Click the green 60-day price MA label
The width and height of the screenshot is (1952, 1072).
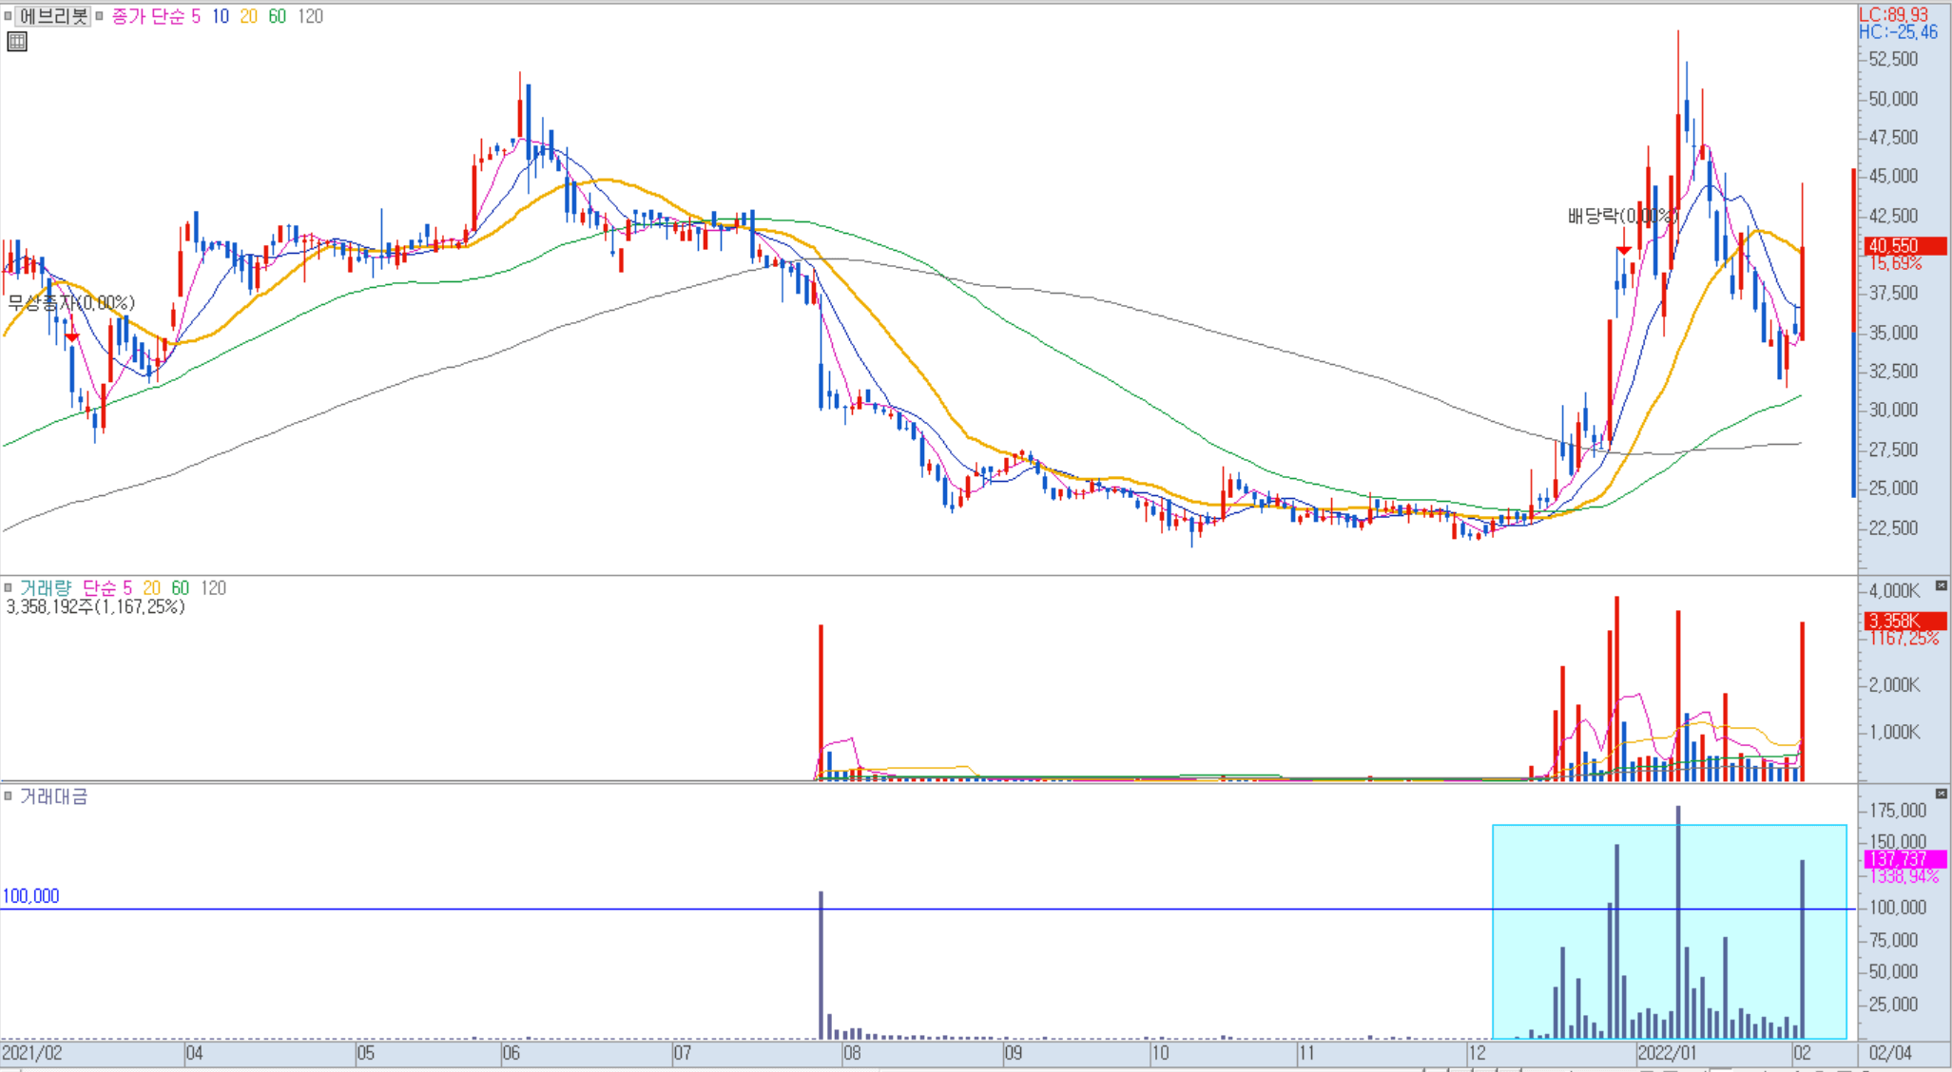pyautogui.click(x=277, y=16)
